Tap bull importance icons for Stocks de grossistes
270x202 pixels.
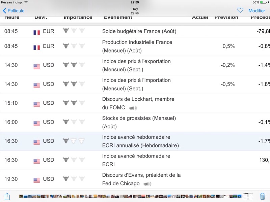[x=74, y=122]
